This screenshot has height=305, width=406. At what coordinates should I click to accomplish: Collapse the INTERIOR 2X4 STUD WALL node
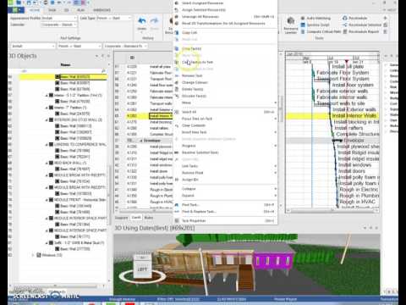(x=47, y=120)
